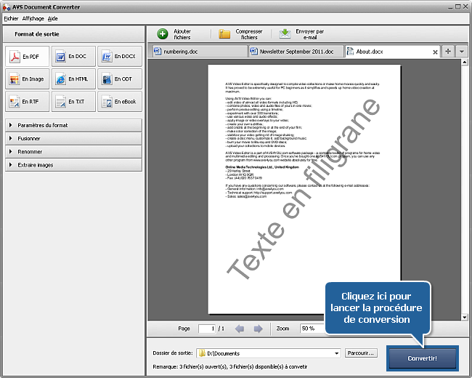Click the Remarque status text
472x378 pixels.
[x=230, y=367]
